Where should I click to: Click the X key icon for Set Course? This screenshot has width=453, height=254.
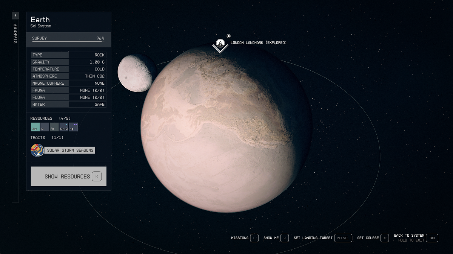click(385, 238)
